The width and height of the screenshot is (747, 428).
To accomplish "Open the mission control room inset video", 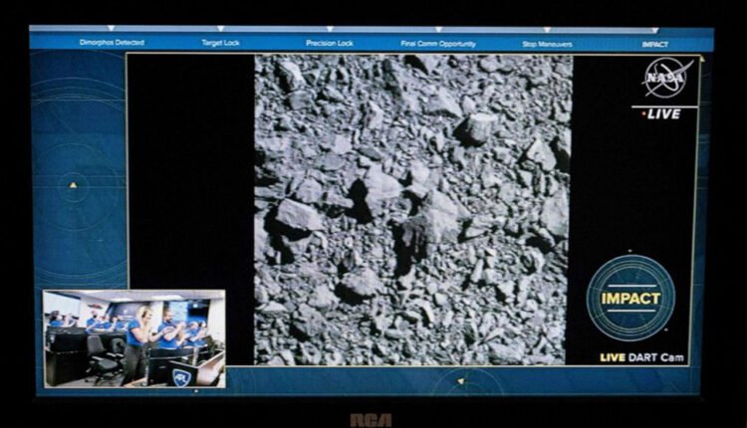I will click(x=133, y=338).
